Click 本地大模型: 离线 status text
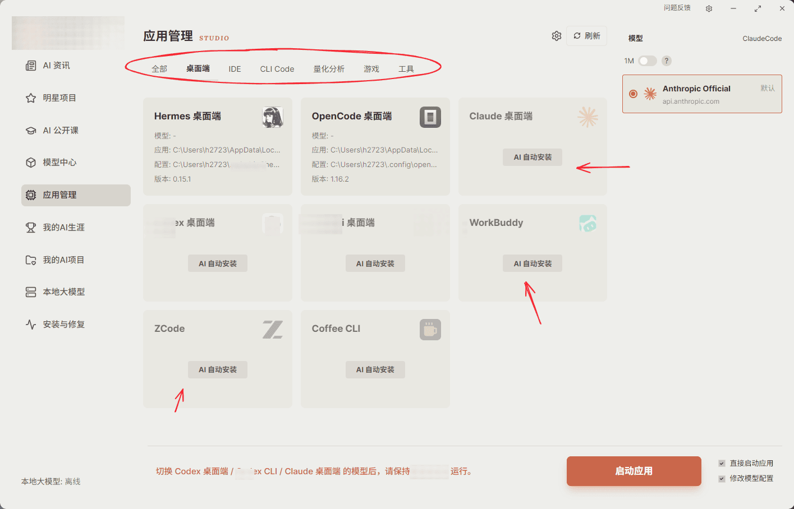 pyautogui.click(x=51, y=482)
